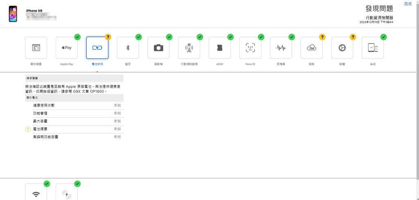Click the green check badge on Face ID
419x200 pixels.
point(261,37)
